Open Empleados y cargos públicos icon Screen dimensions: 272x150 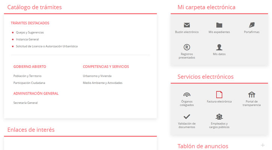coord(219,117)
